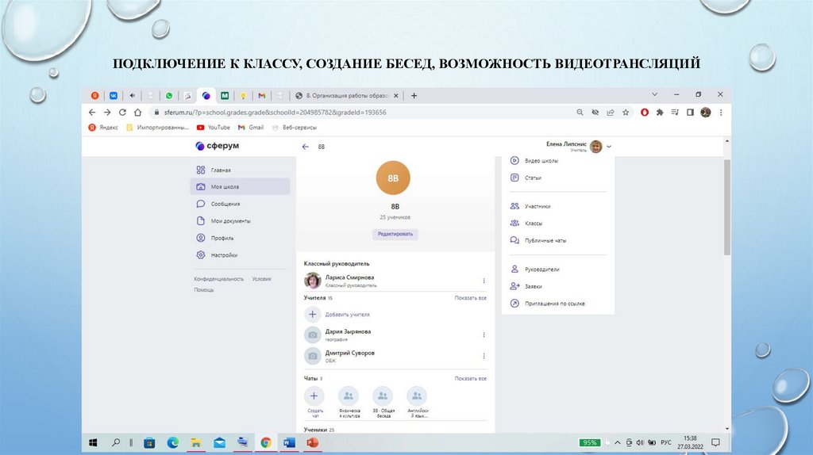The height and width of the screenshot is (455, 813).
Task: Open Публичные чаты
Action: [538, 240]
